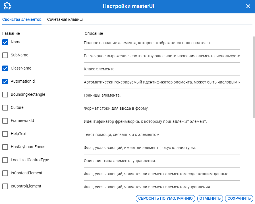Select the Свойства элементов tab
The image size is (255, 204).
pyautogui.click(x=22, y=19)
